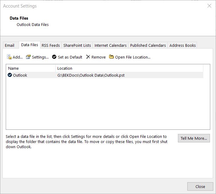Click the Add data file icon
The height and width of the screenshot is (194, 216).
coord(9,57)
